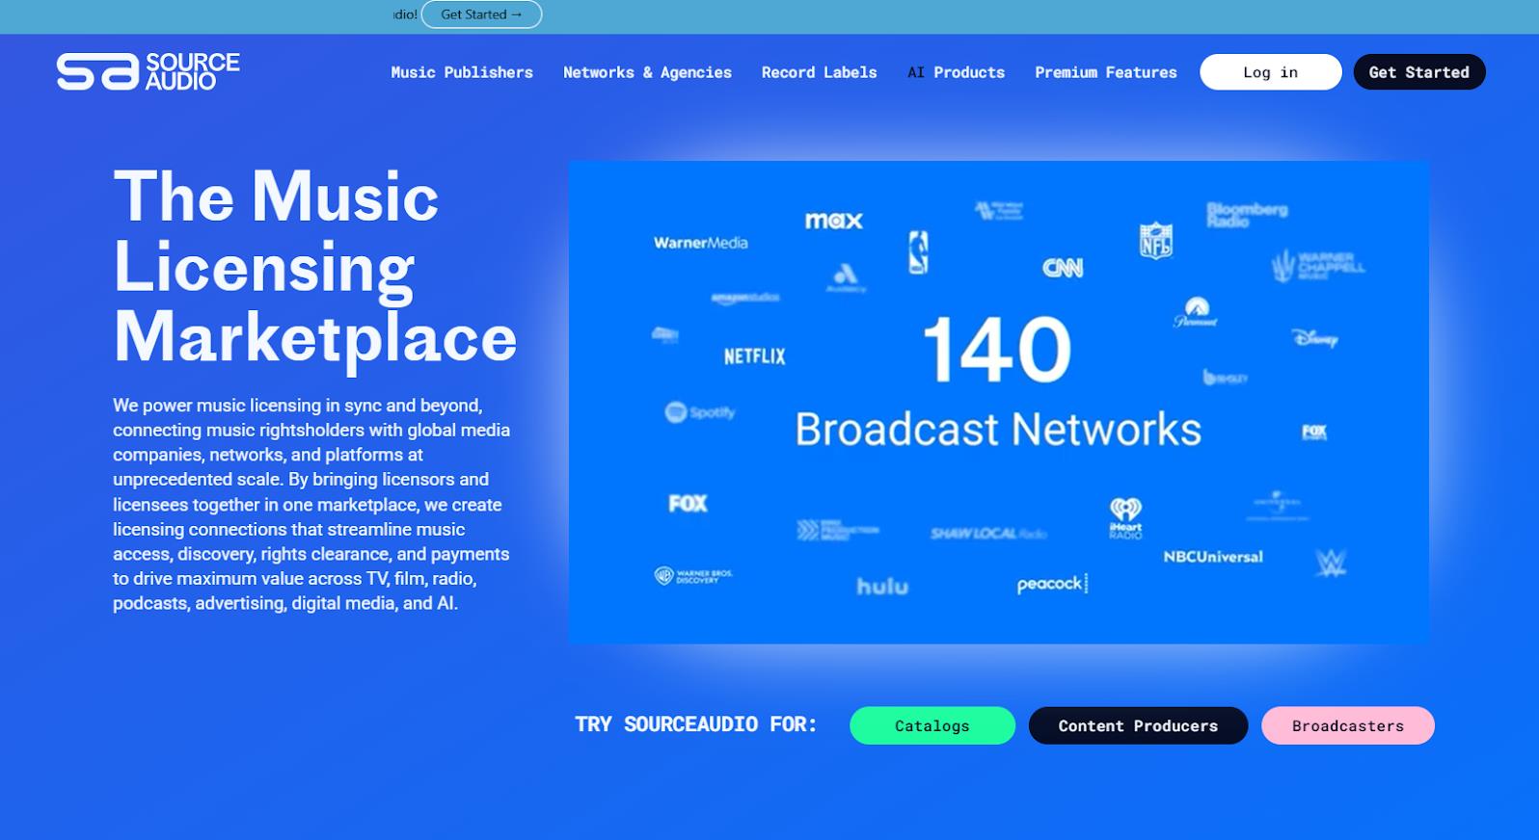Click the SourceAudio logo in header
The image size is (1539, 840).
[x=148, y=72]
